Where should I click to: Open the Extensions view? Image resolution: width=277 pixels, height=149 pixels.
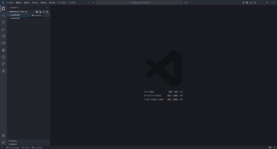pos(3,36)
